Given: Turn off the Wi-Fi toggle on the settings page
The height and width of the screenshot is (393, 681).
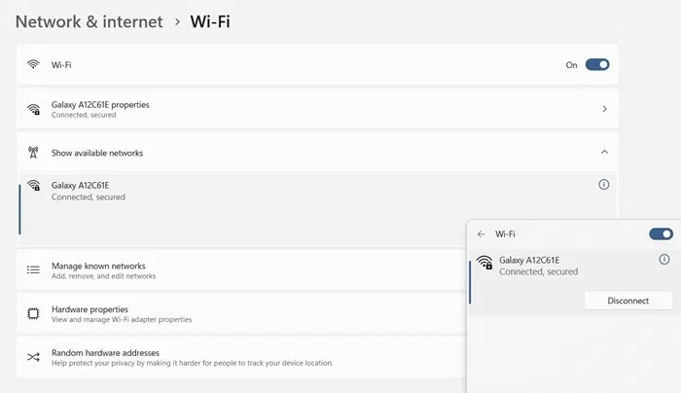Looking at the screenshot, I should (597, 65).
